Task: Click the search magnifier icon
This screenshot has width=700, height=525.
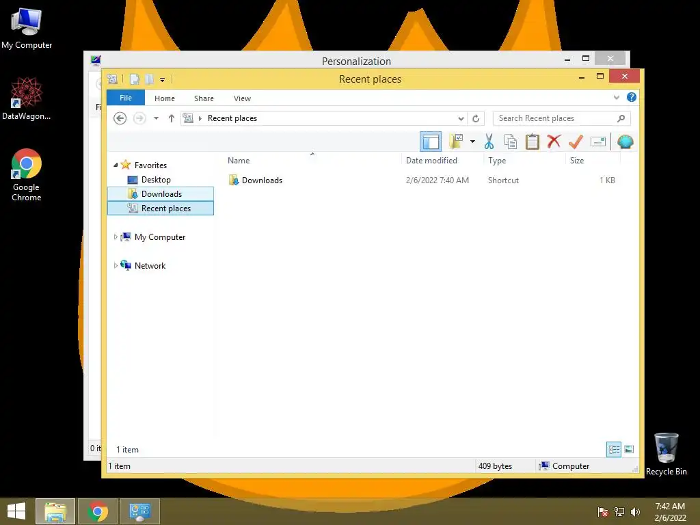Action: (621, 118)
